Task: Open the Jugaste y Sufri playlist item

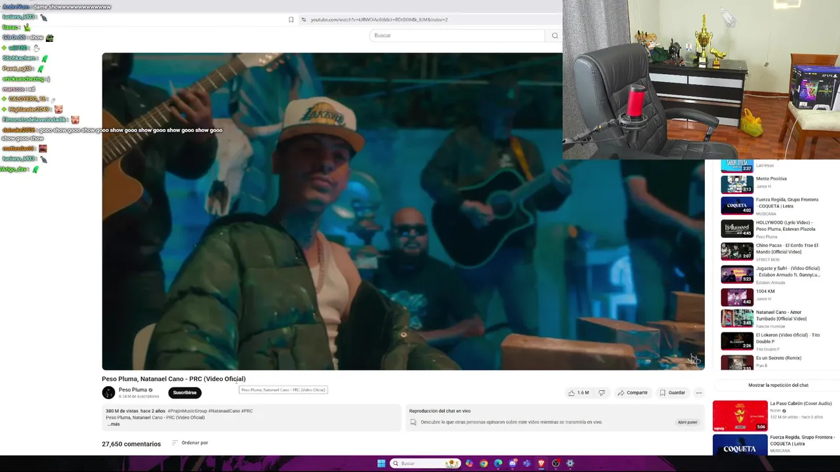Action: tap(787, 271)
